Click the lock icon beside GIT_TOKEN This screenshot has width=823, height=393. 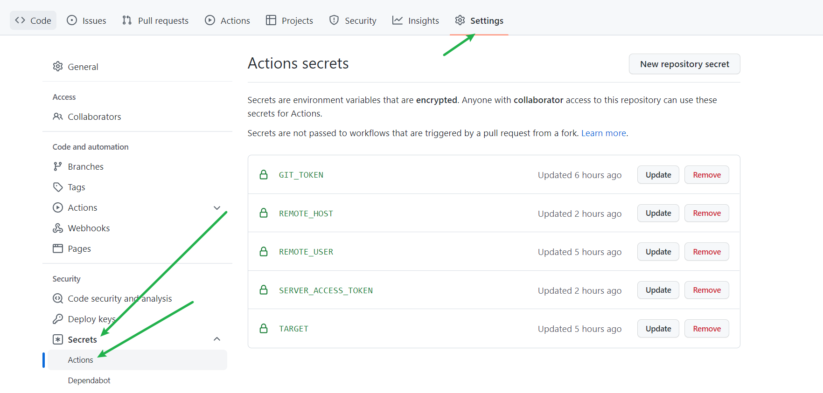point(264,175)
